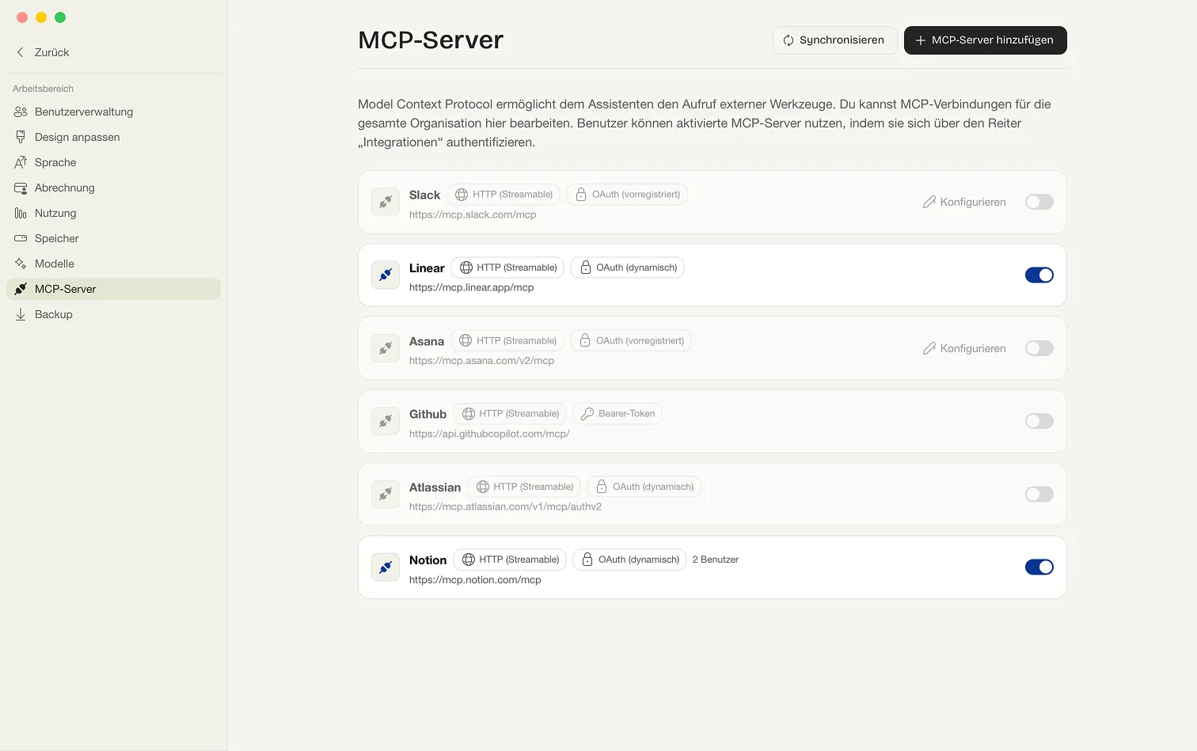The image size is (1197, 751).
Task: Click the Github server plug icon
Action: 386,421
